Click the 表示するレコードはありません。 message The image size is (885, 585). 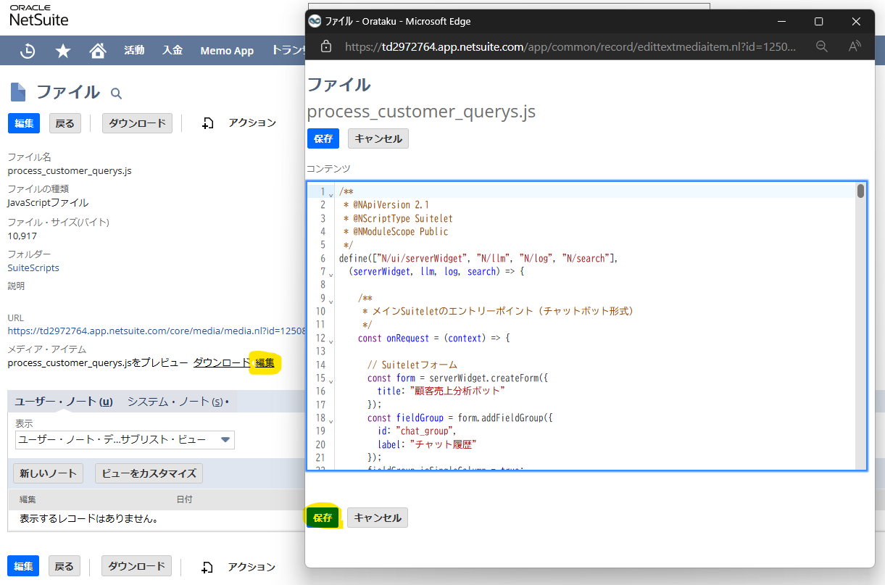pyautogui.click(x=89, y=519)
